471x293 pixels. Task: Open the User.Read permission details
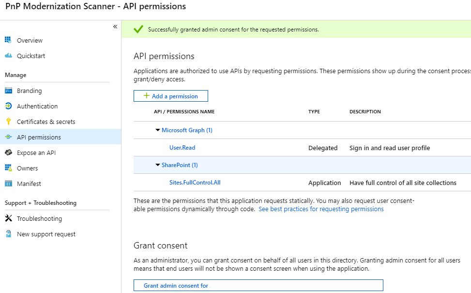182,148
